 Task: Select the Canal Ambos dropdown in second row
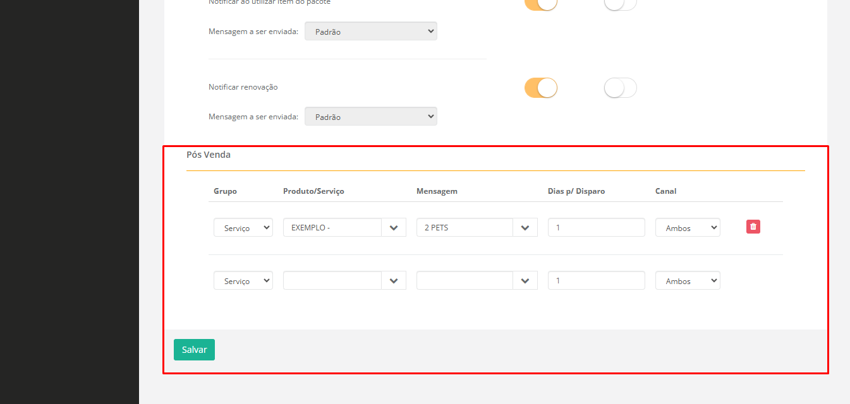(x=687, y=281)
